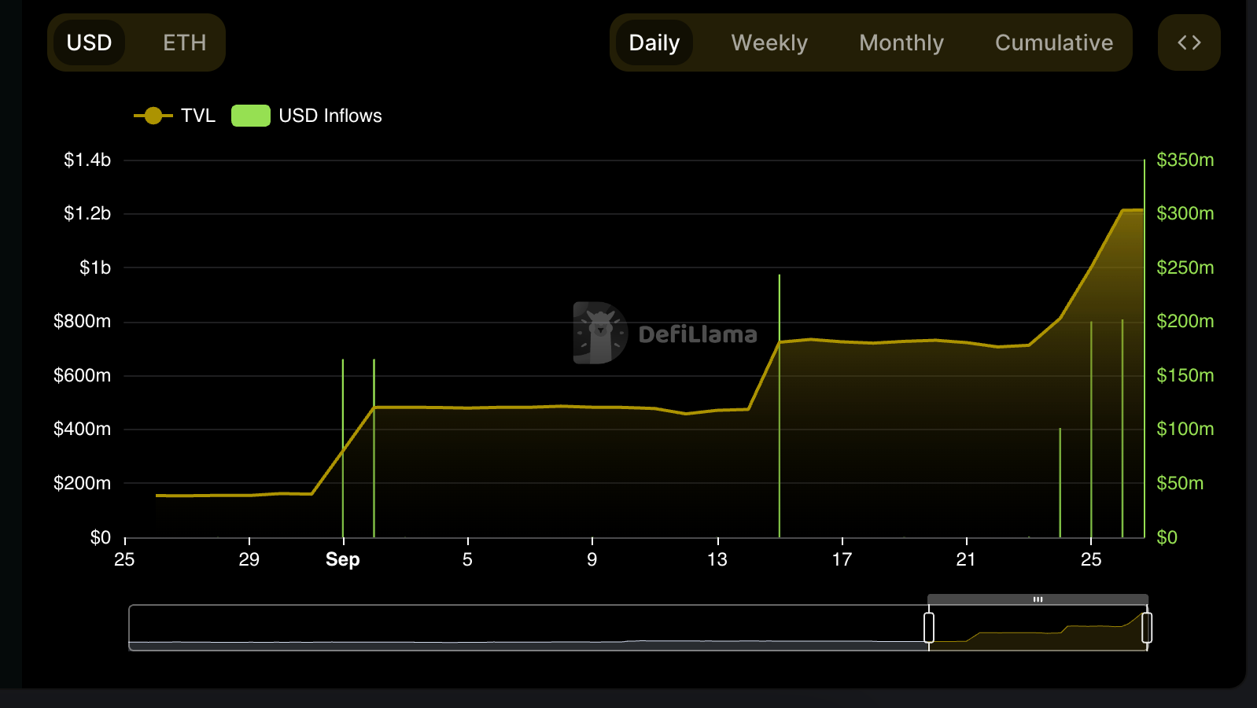Click the Sep 24 inflow bar

tap(1060, 483)
